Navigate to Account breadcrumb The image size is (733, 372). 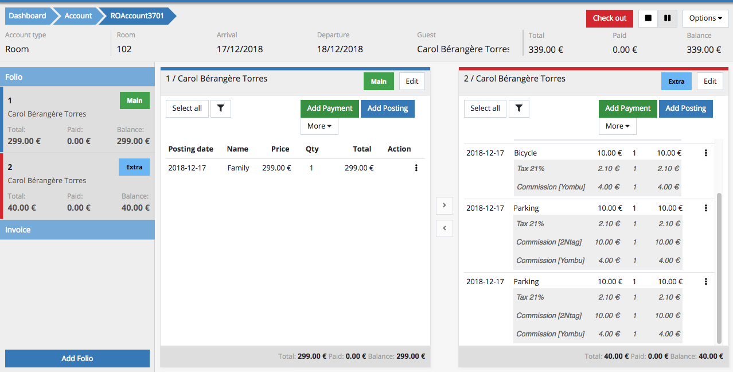click(x=78, y=16)
